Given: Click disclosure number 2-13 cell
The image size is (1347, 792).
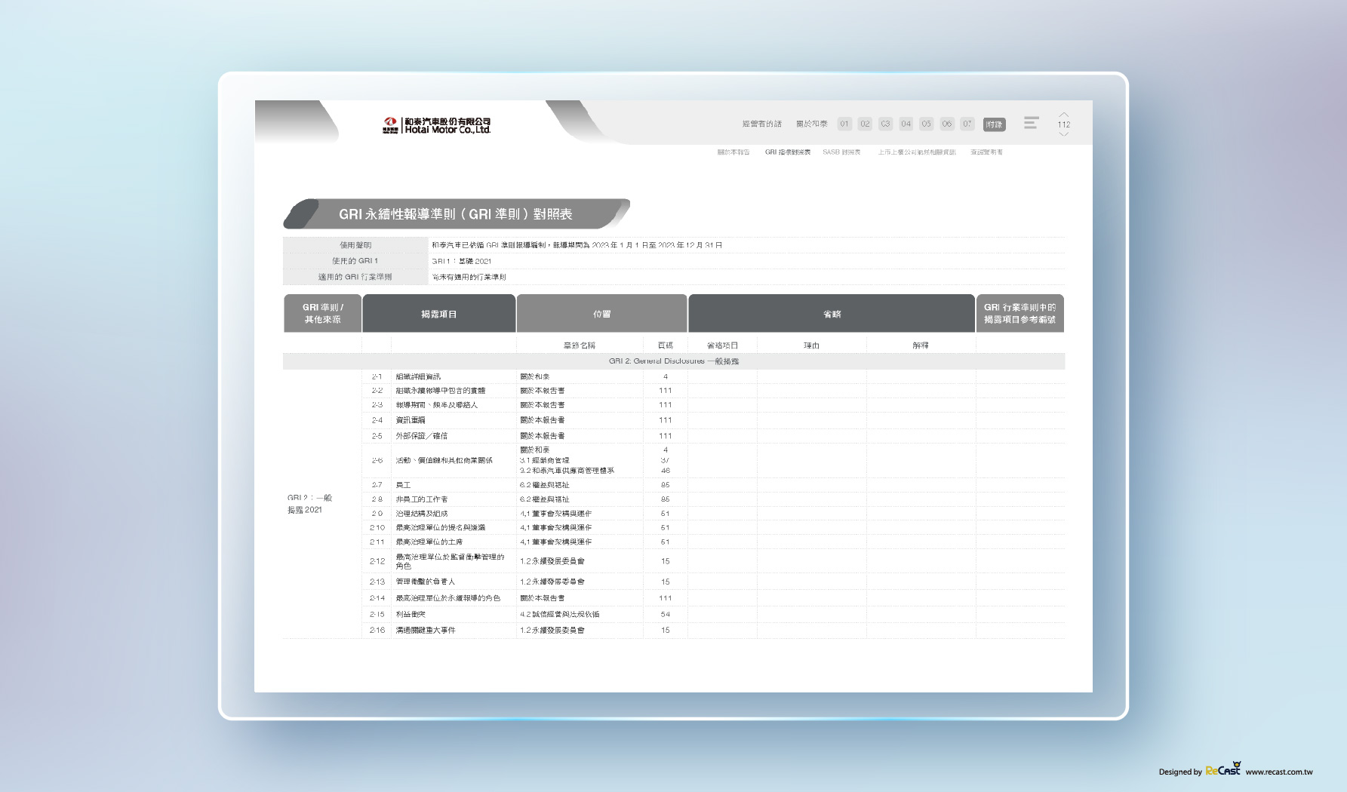Looking at the screenshot, I should [x=377, y=582].
